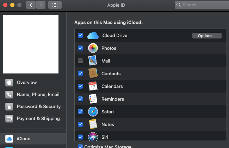The width and height of the screenshot is (229, 148).
Task: Go forward with the right arrow button
Action: pos(41,5)
